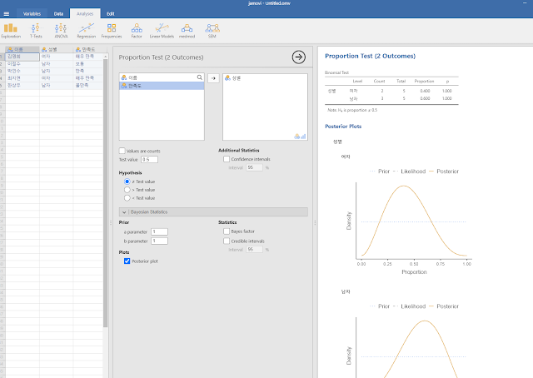
Task: Click the a parameter input field
Action: (159, 231)
